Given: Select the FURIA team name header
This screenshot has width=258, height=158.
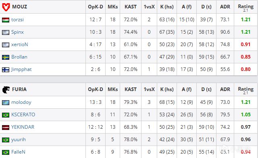Looking at the screenshot, I should click(x=19, y=89).
